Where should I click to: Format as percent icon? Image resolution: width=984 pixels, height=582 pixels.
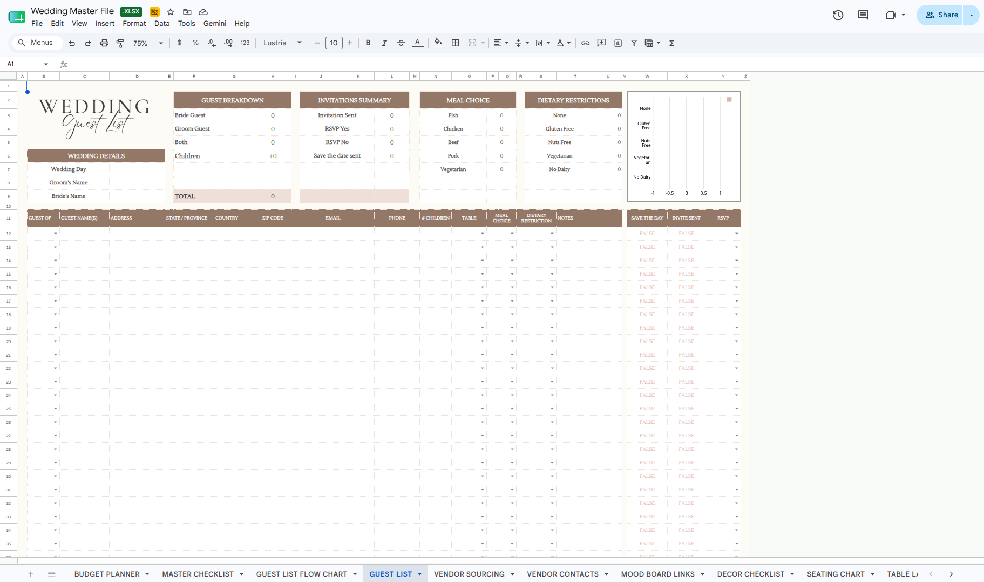[195, 43]
